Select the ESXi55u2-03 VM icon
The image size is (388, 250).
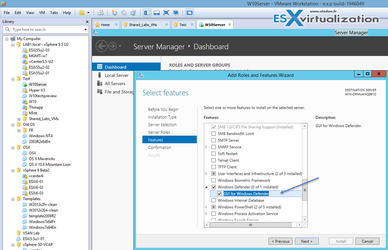(25, 50)
